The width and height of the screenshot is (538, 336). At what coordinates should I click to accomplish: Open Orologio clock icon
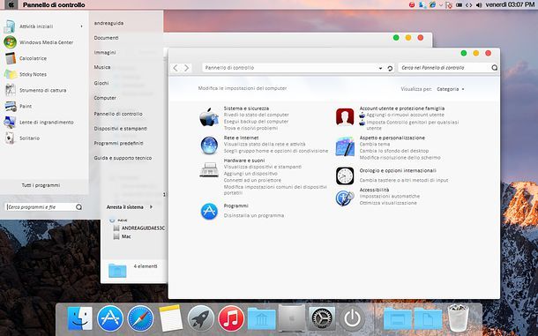coord(345,175)
